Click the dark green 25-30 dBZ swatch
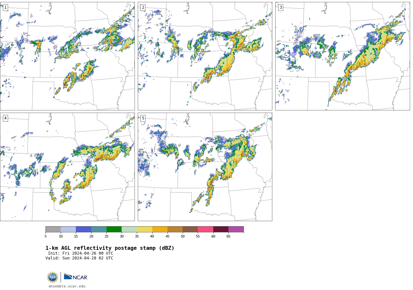 point(114,229)
